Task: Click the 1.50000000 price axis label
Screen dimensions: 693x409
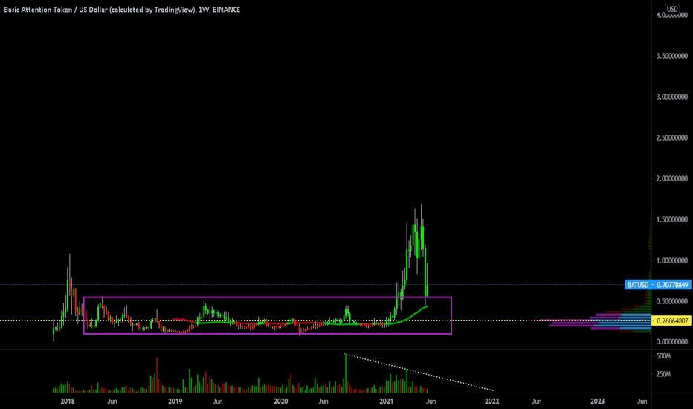Action: 671,220
